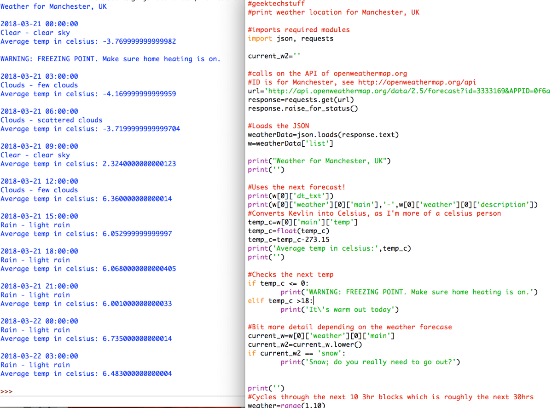Click the 'Clouds - scattered clouds' output line

point(52,120)
